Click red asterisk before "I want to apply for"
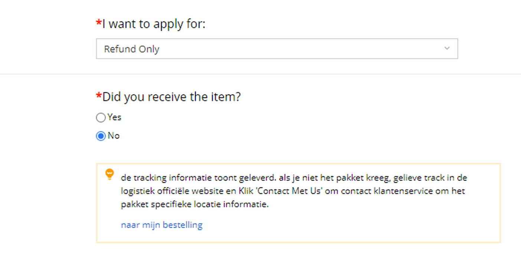The height and width of the screenshot is (261, 521). coord(99,24)
